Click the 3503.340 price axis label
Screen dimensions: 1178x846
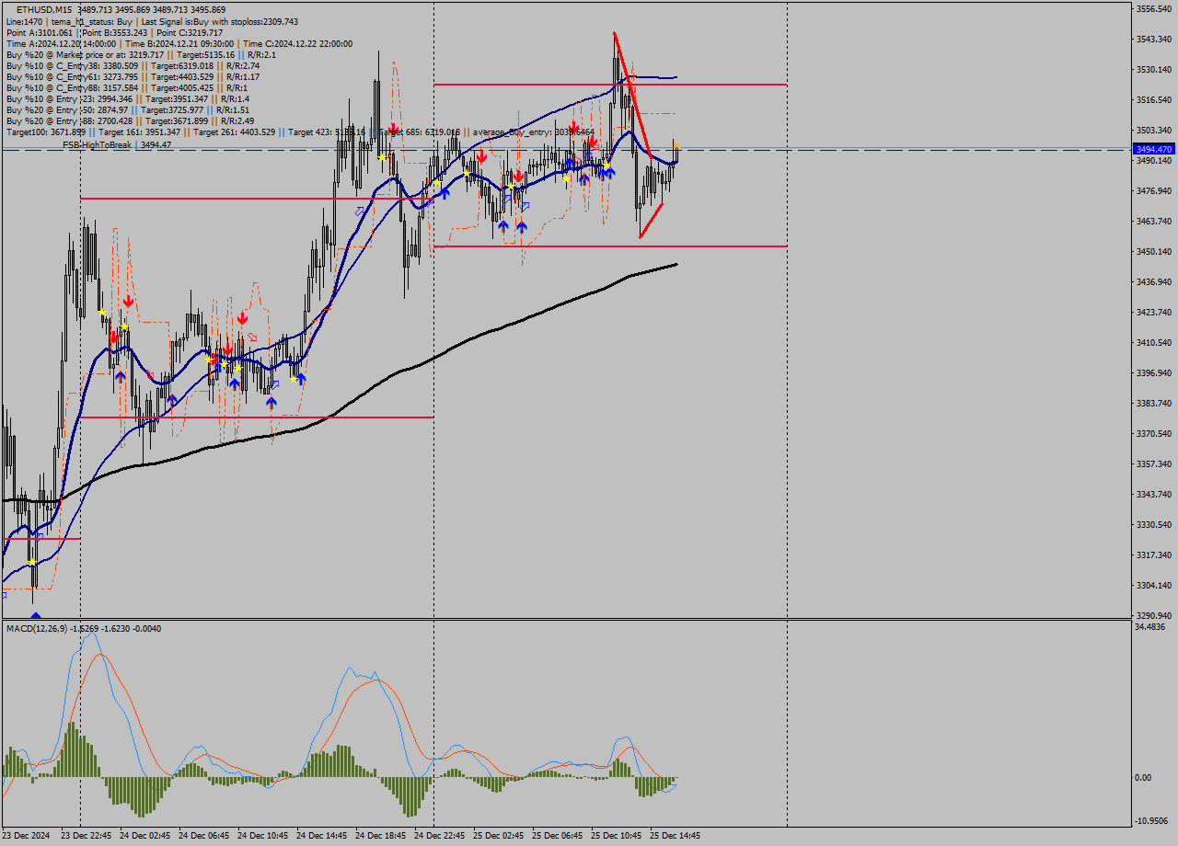coord(1154,131)
